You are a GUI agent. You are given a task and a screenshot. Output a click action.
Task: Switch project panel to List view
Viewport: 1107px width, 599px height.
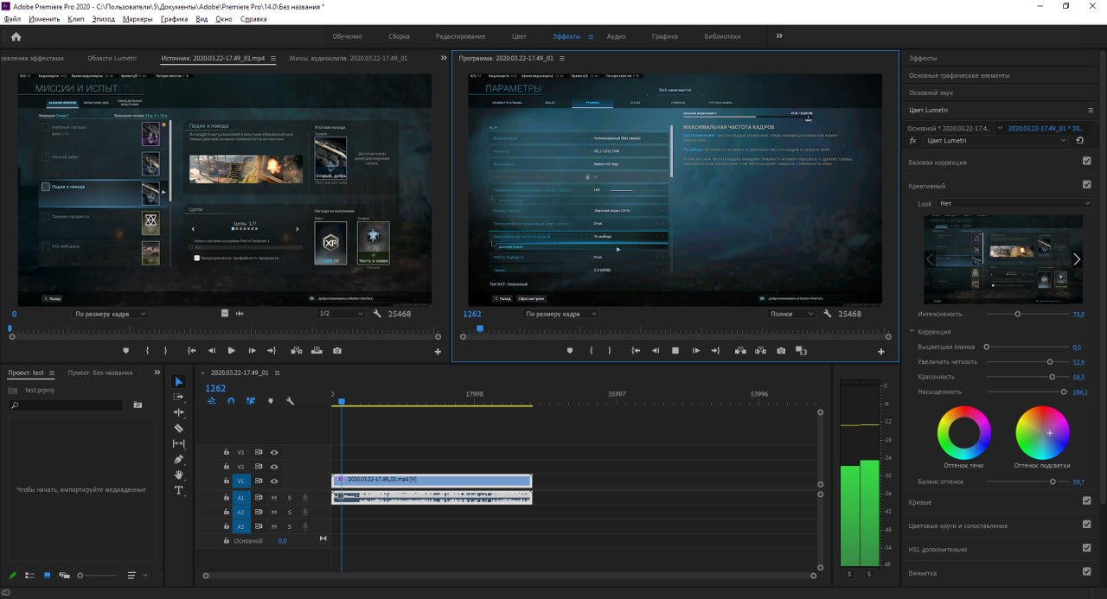pyautogui.click(x=29, y=575)
